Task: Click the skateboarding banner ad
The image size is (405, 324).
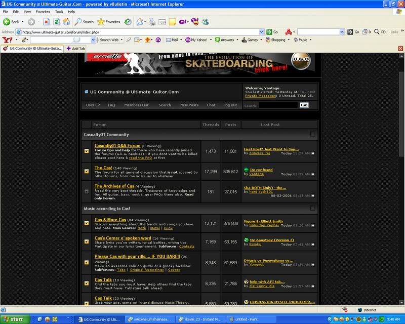Action: [199, 63]
